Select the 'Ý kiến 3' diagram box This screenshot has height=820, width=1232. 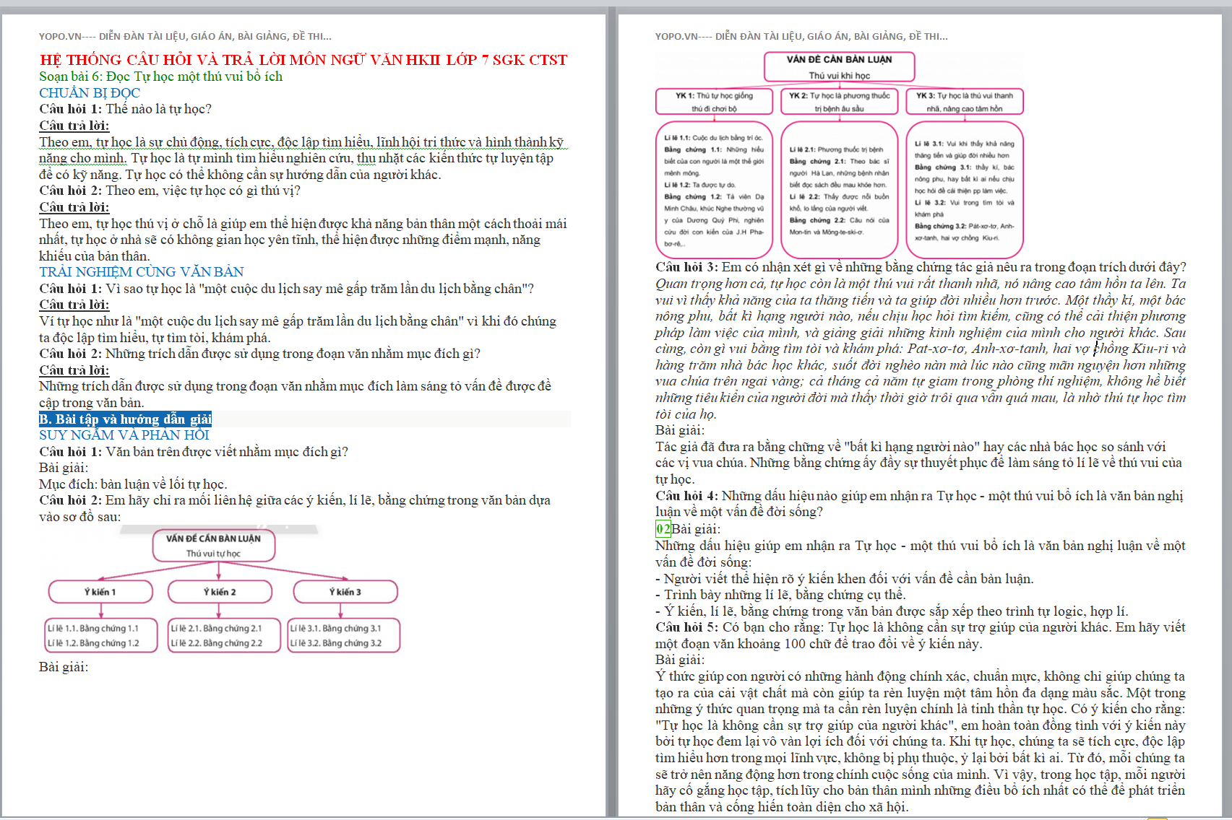[345, 592]
